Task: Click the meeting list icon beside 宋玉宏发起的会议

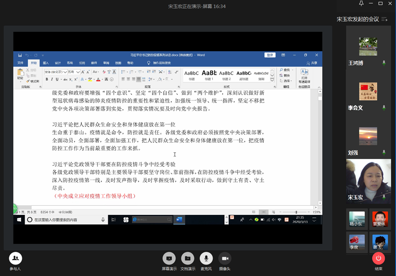Action: tap(385, 19)
